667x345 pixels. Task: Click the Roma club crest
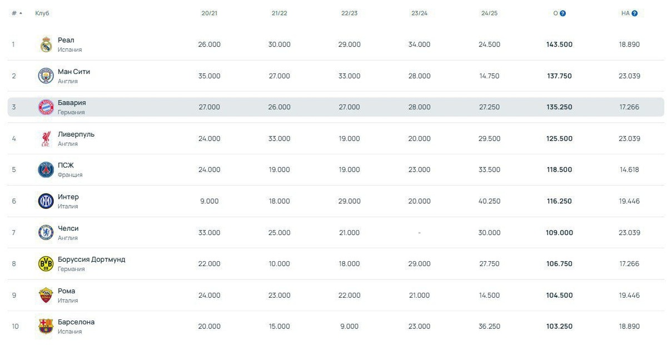[46, 296]
